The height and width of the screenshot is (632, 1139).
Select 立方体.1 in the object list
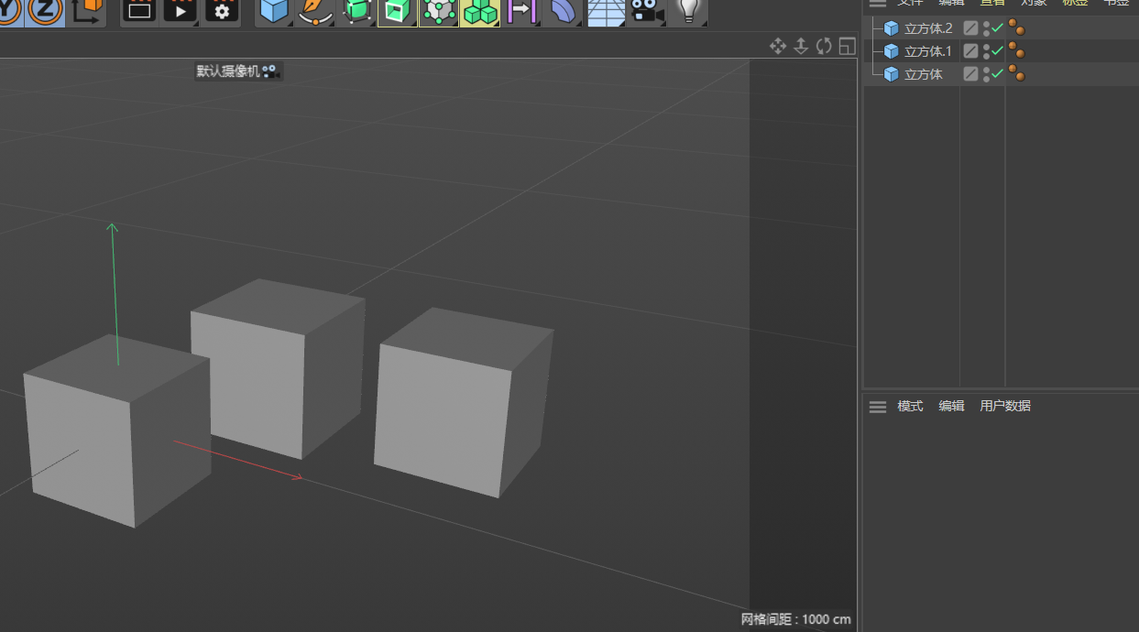click(x=927, y=51)
